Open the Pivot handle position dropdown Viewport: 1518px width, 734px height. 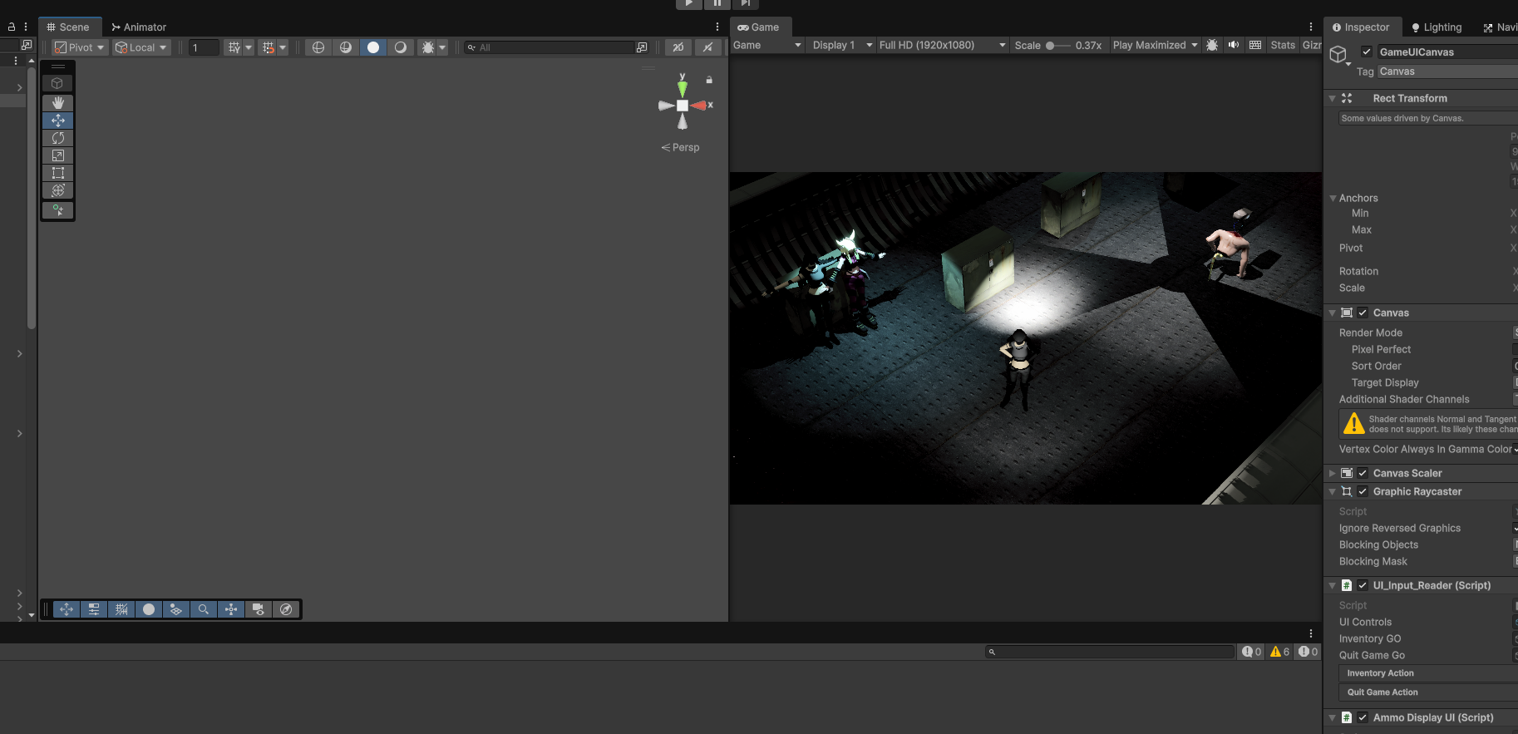coord(80,47)
